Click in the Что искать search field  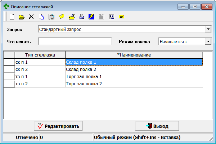point(75,41)
